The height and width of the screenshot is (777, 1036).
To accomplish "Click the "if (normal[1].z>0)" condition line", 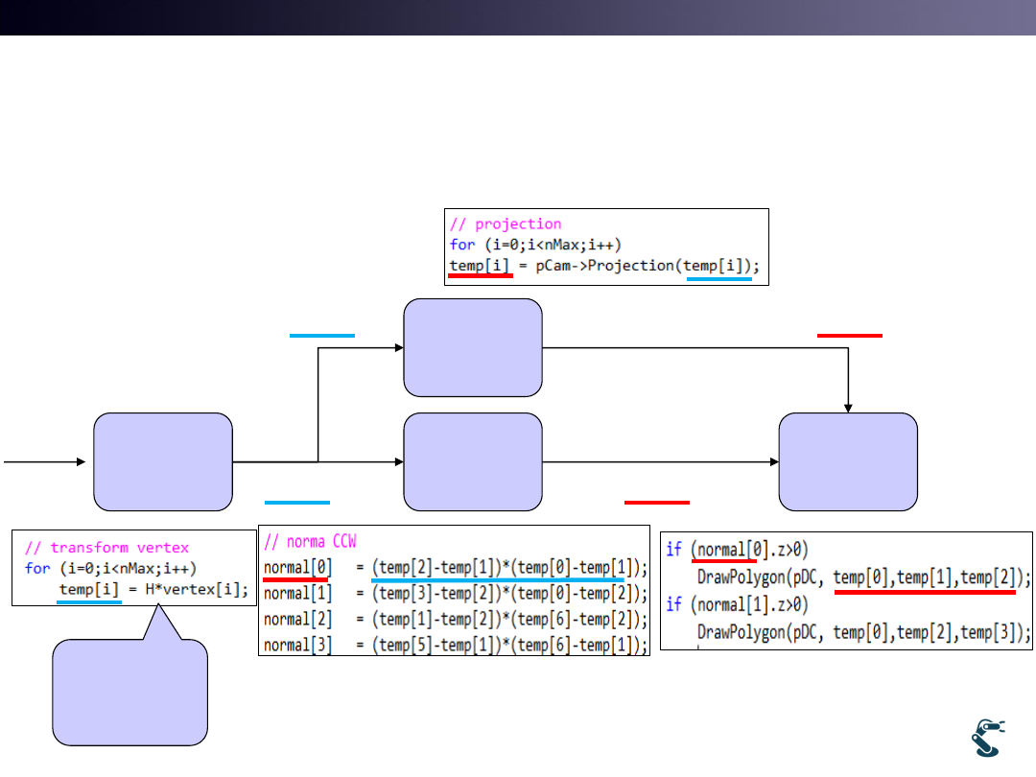I will click(737, 605).
